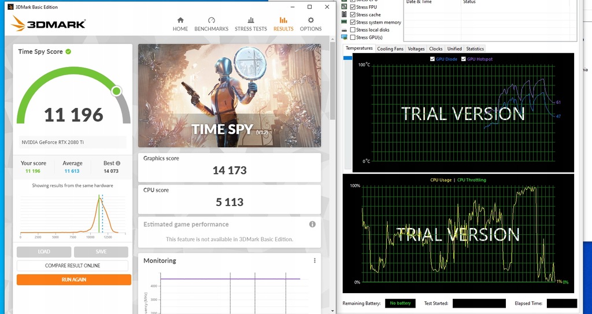The height and width of the screenshot is (314, 592).
Task: Open the Unified tab
Action: (x=454, y=48)
